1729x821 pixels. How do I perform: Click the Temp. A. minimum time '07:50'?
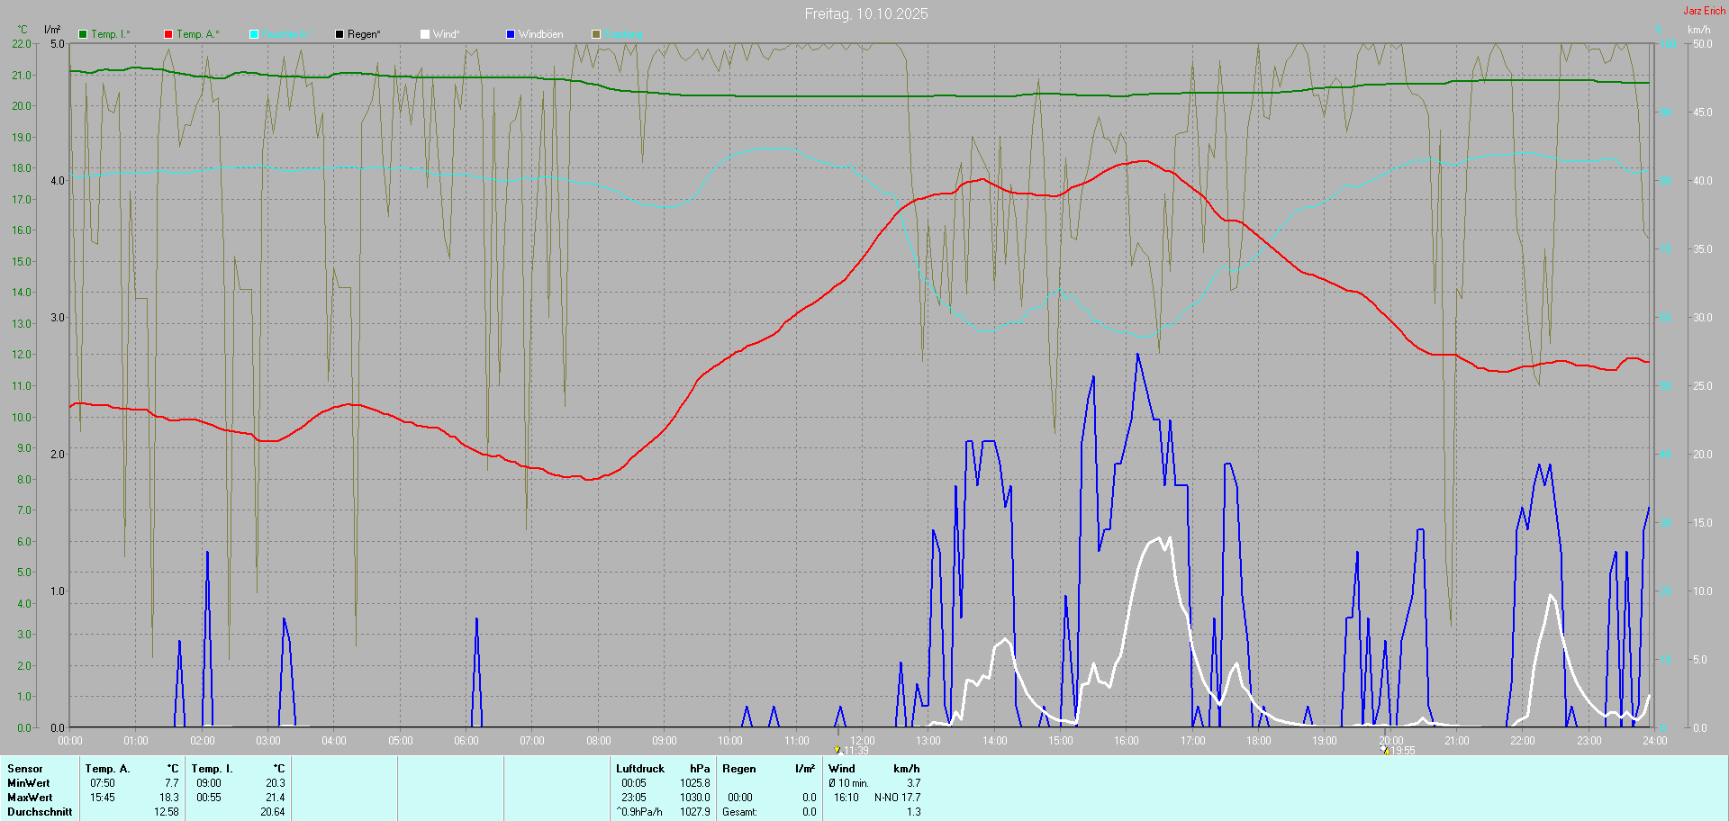pos(103,783)
